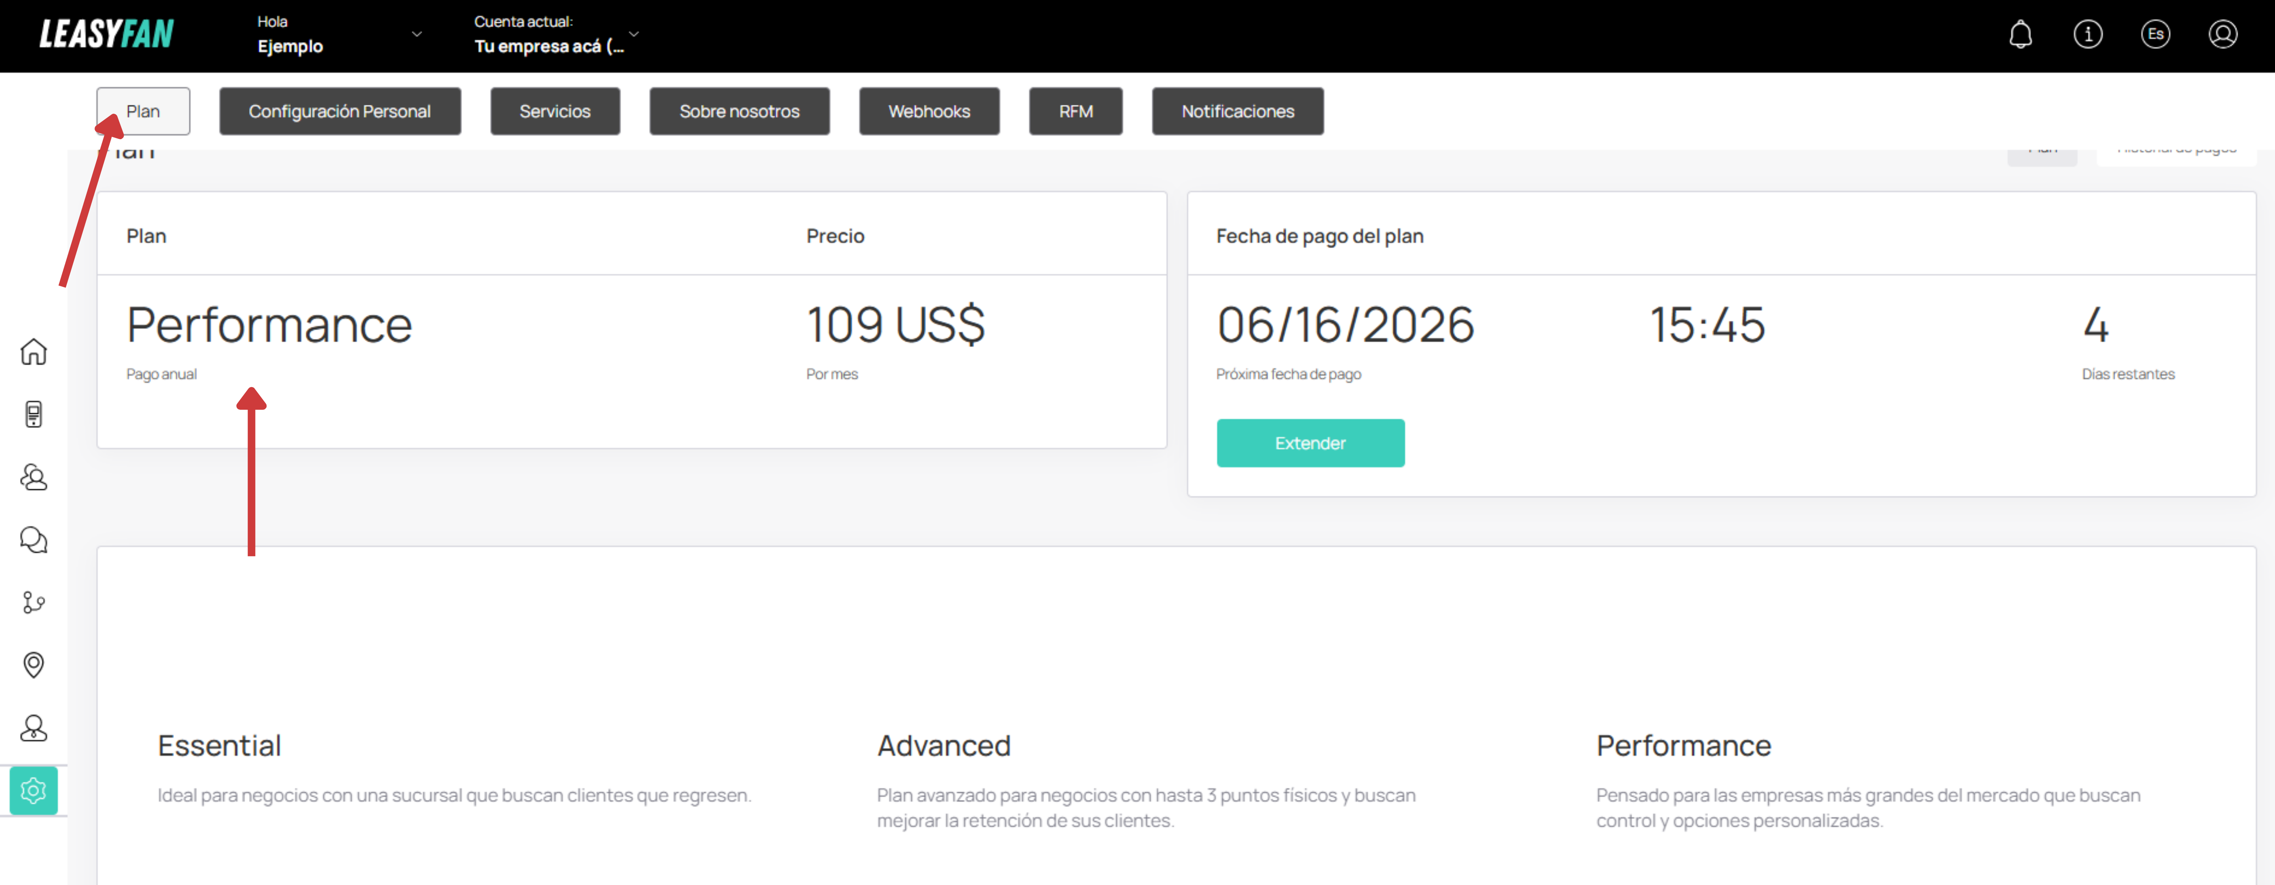Click the 15:45 time value
This screenshot has width=2275, height=885.
tap(1707, 325)
